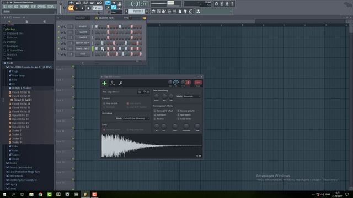The image size is (353, 198).
Task: Click the sampler waveform preview
Action: click(x=152, y=146)
